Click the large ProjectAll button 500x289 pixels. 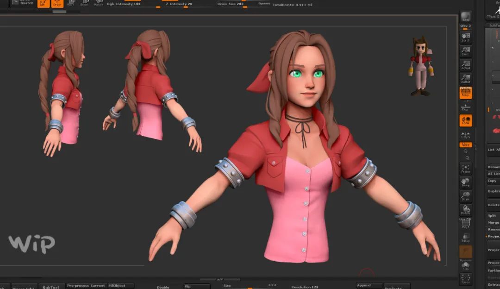tap(494, 250)
